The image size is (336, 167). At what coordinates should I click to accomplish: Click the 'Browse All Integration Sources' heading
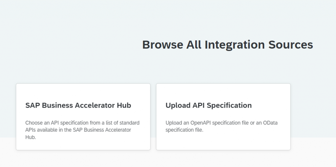228,45
